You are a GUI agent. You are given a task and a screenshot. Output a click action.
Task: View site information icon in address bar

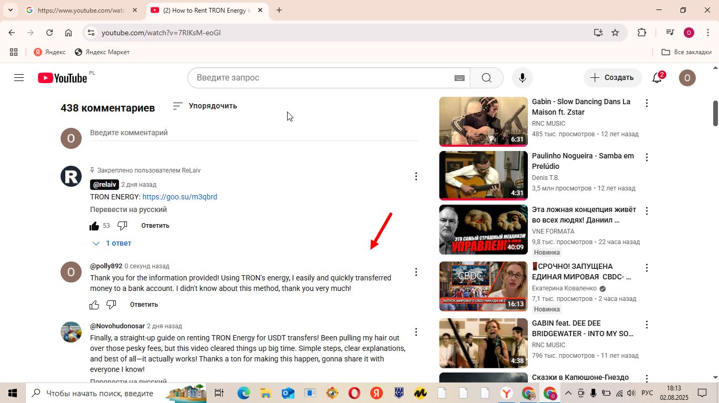(91, 33)
